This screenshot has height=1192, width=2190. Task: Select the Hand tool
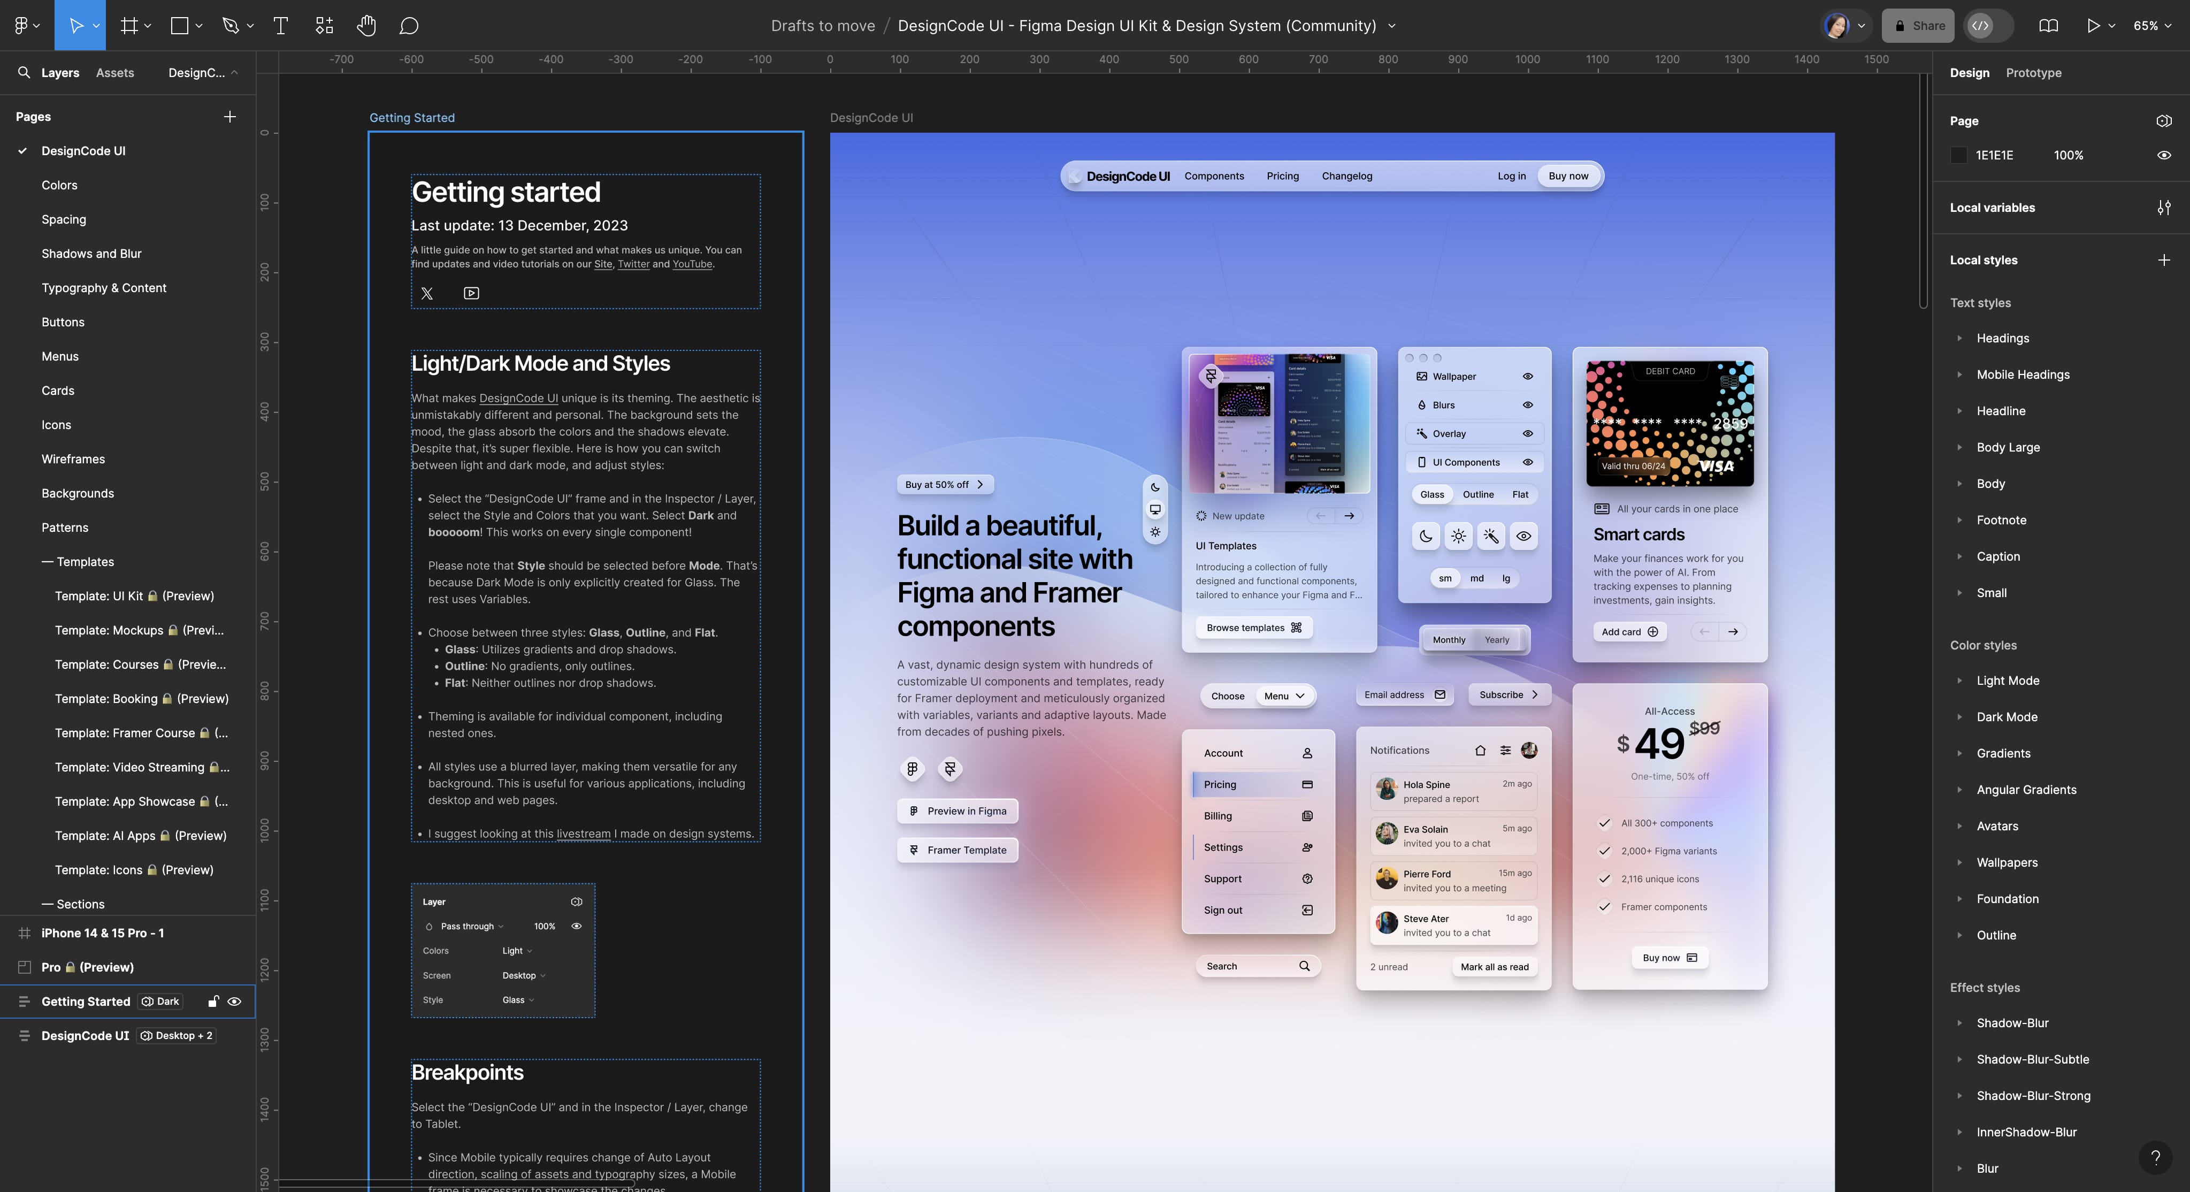pos(366,26)
